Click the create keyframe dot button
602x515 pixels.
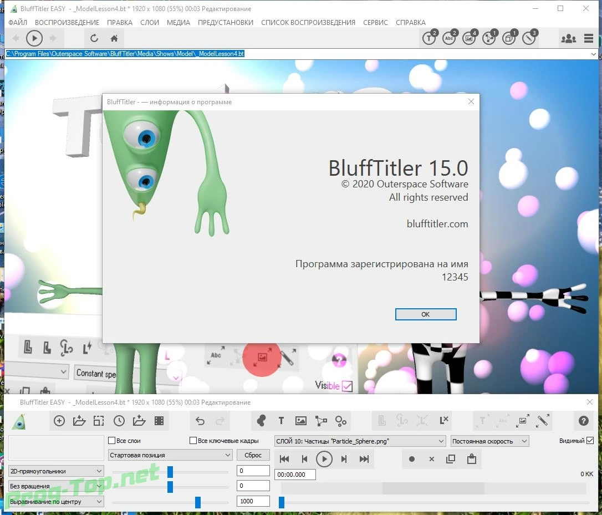tap(411, 459)
